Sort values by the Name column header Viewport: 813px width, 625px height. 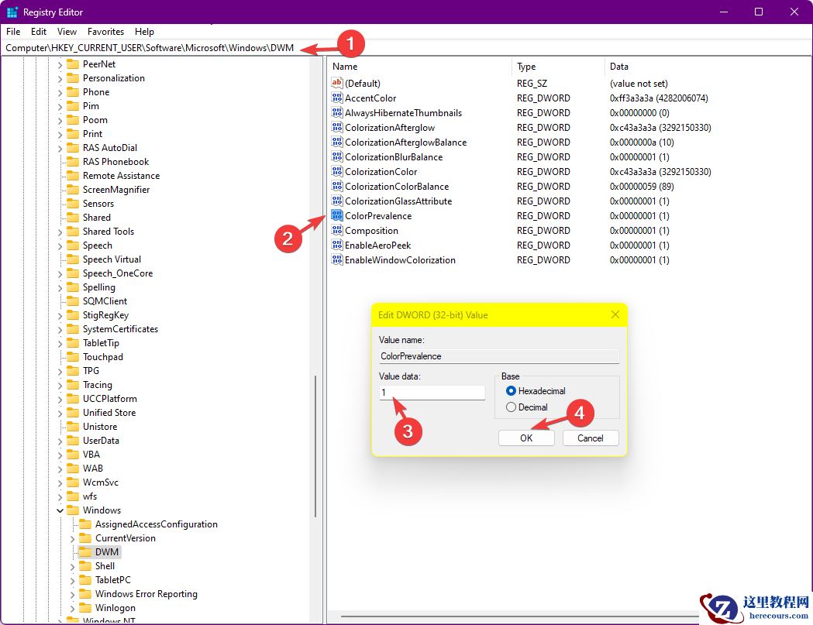click(420, 67)
